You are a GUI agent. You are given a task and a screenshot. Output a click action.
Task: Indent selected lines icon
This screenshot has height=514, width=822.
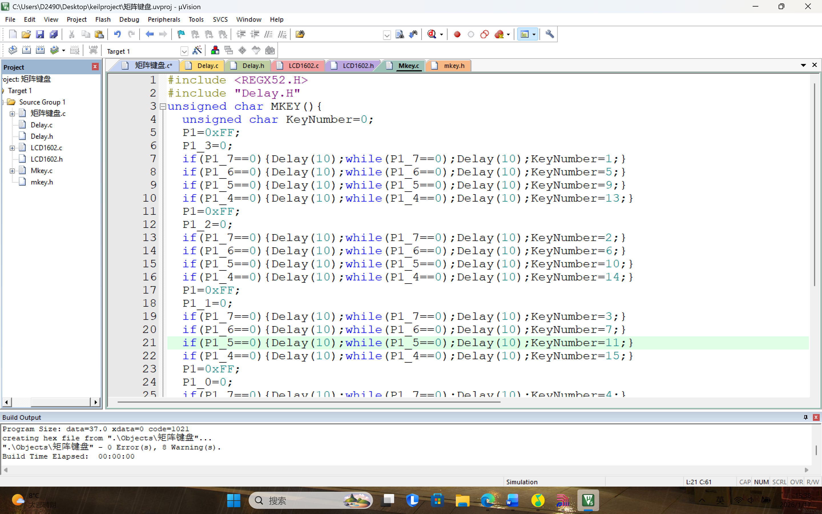click(x=241, y=34)
